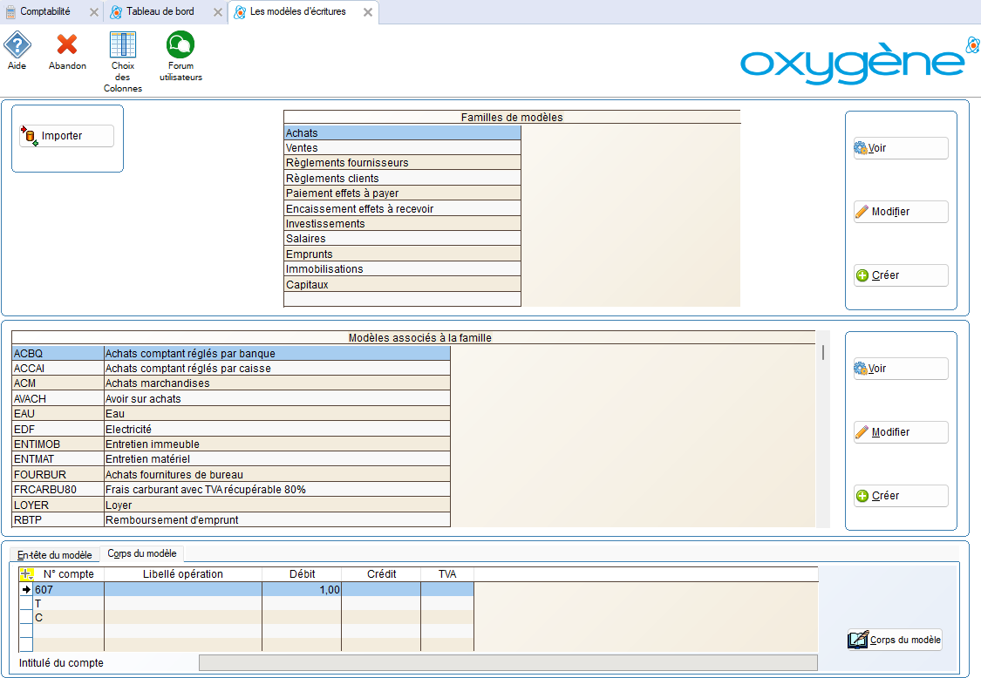Select the Ventes family row

click(x=402, y=148)
